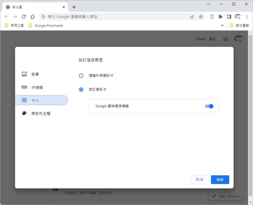
Task: Select the 卡片 section in sidebar
Action: click(x=41, y=100)
